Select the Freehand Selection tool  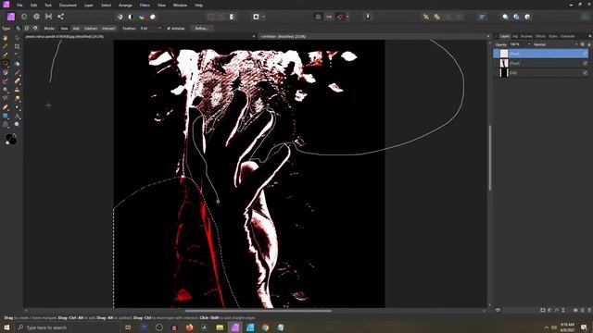pos(6,64)
